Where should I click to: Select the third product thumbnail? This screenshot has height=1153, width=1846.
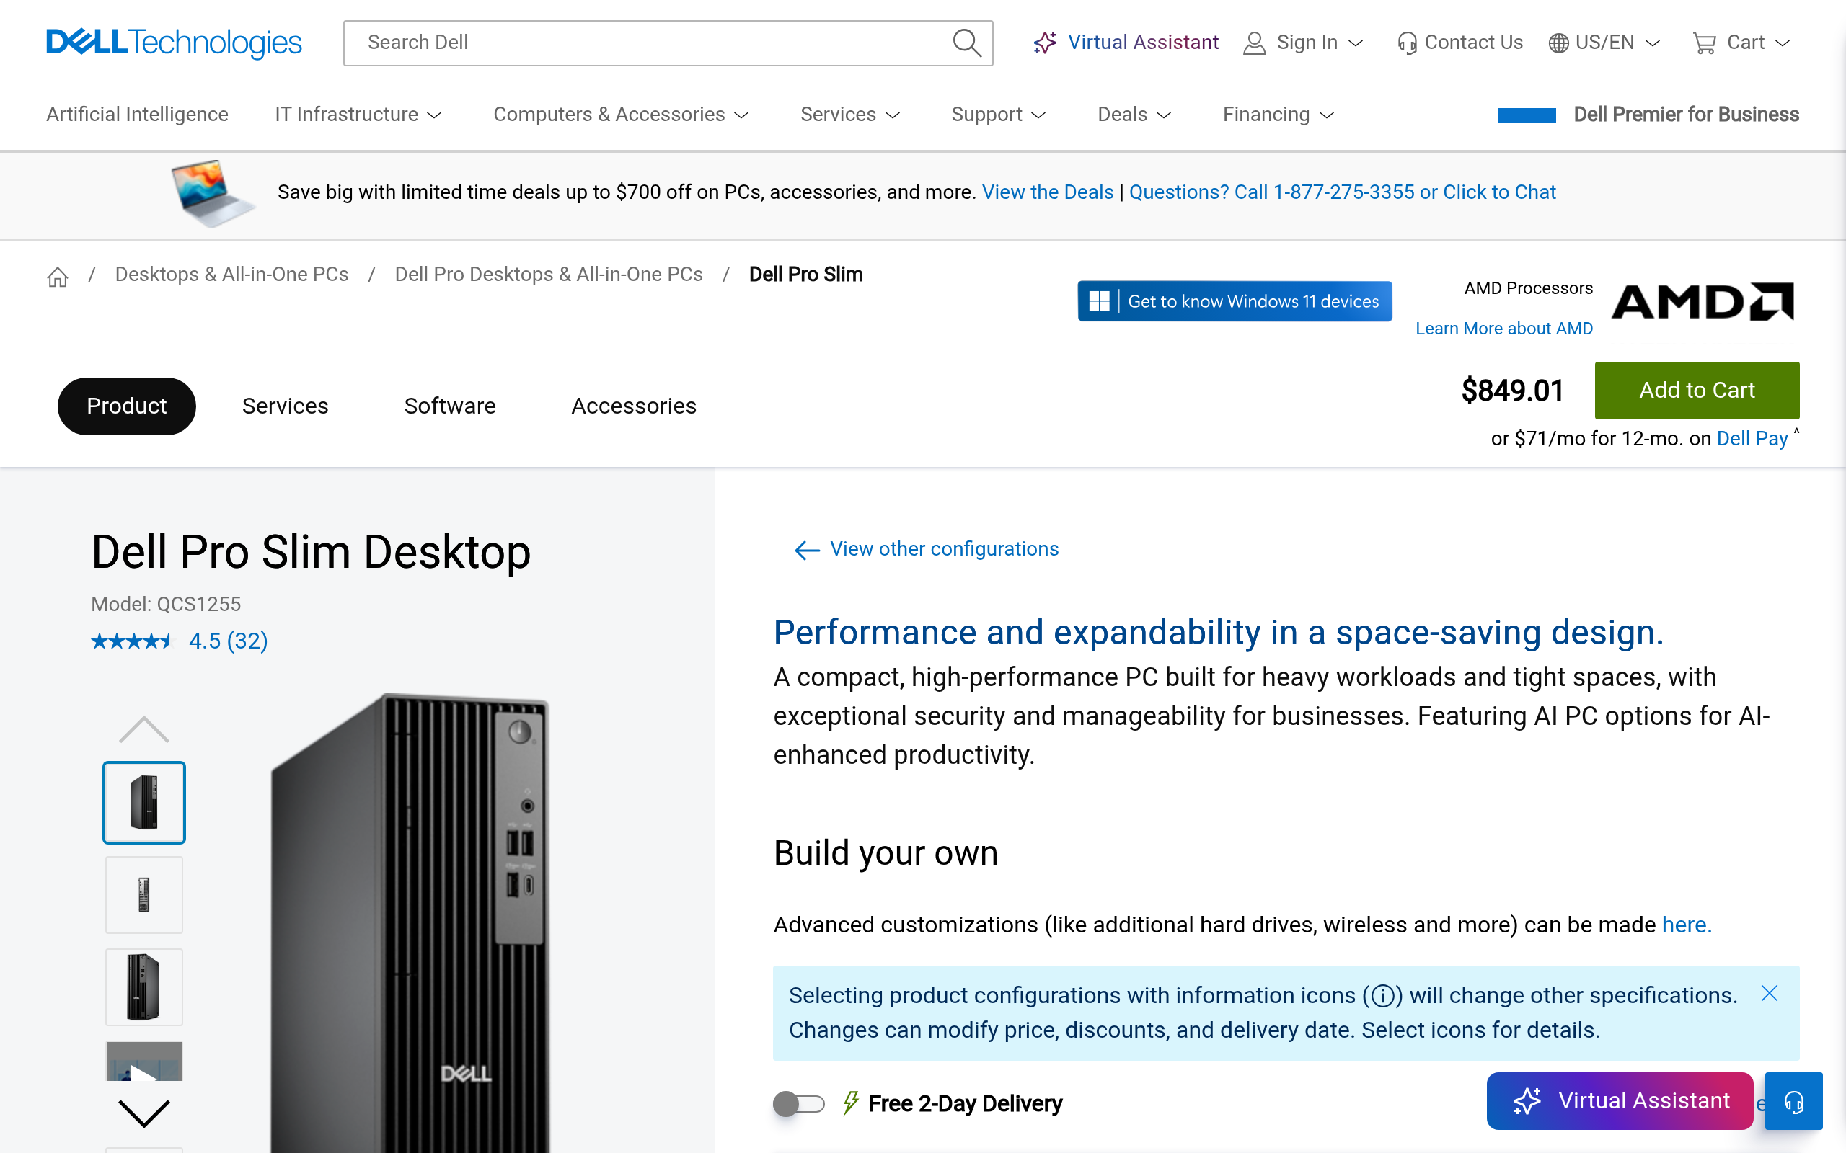144,987
